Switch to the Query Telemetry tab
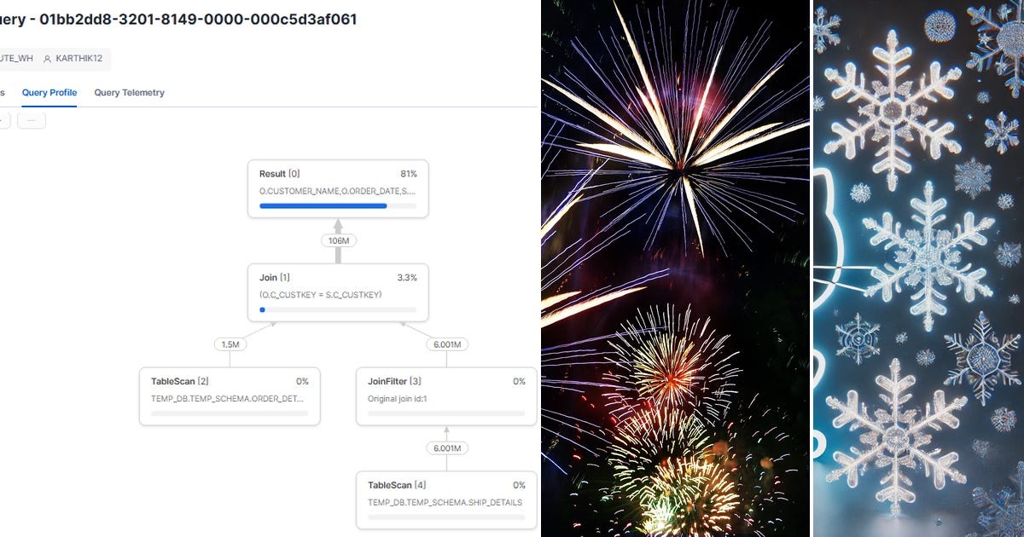The width and height of the screenshot is (1024, 537). click(129, 92)
